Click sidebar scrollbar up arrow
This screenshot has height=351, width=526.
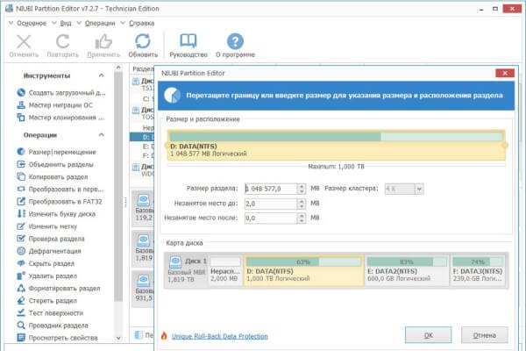click(x=118, y=68)
